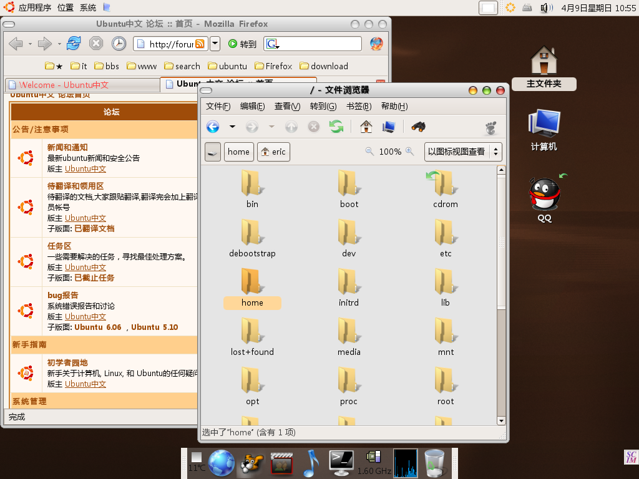639x479 pixels.
Task: Select the bin folder
Action: (x=252, y=190)
